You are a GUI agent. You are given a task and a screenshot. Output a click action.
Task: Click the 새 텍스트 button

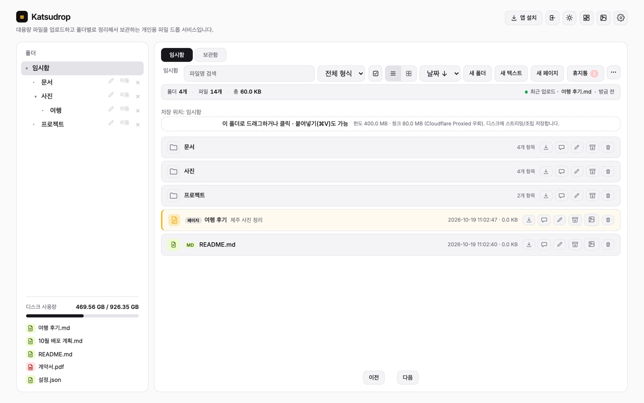[x=511, y=73]
